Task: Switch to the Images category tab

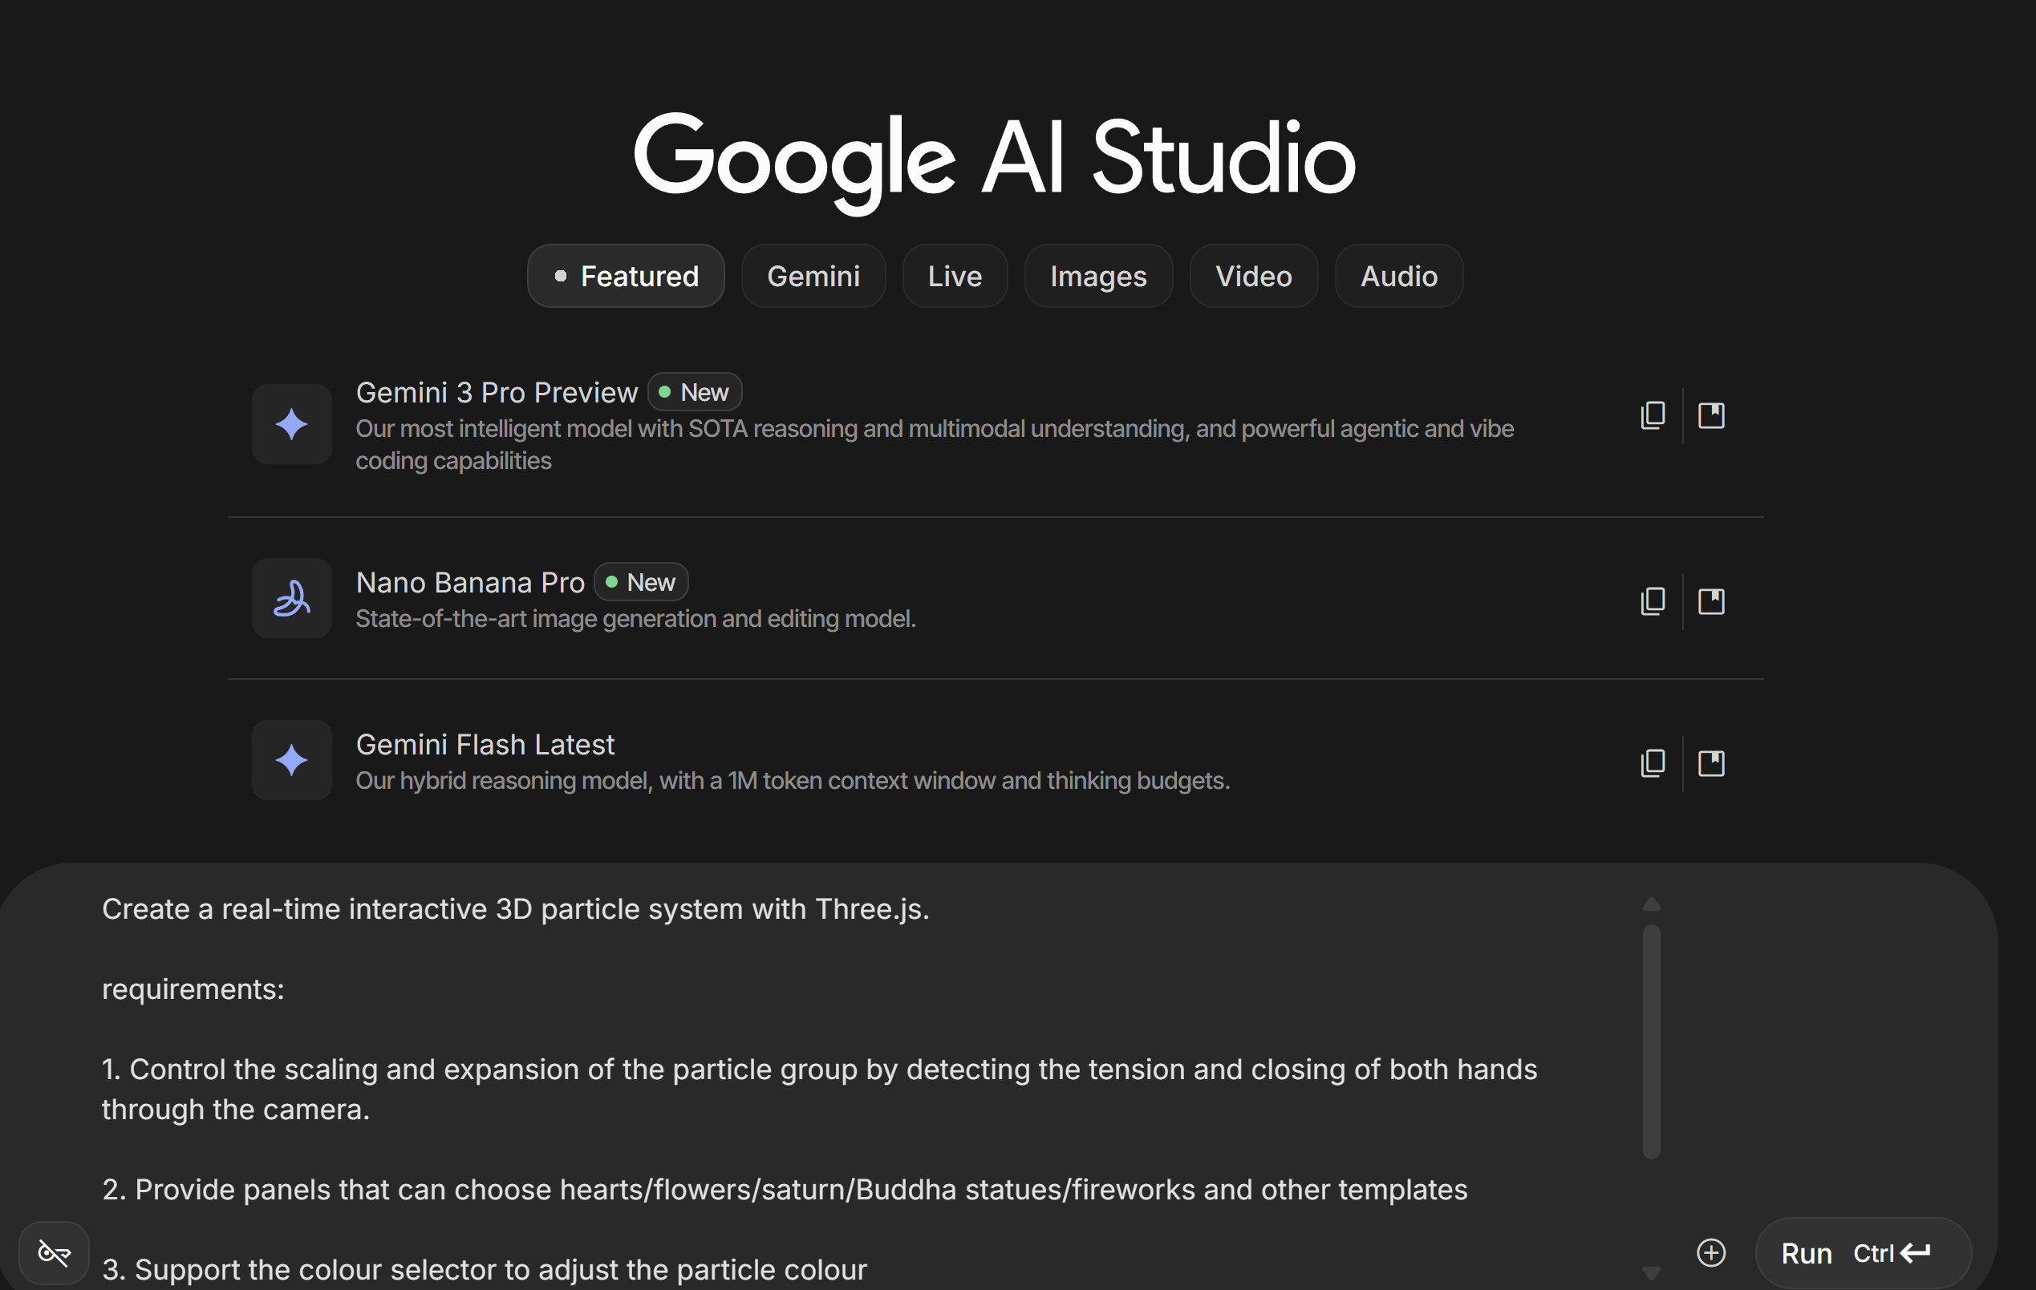Action: (x=1098, y=277)
